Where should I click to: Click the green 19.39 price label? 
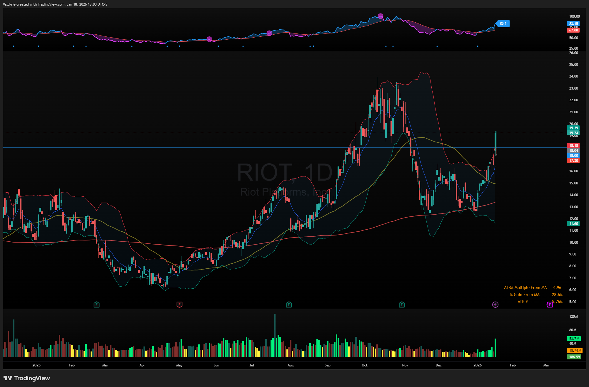pos(573,128)
